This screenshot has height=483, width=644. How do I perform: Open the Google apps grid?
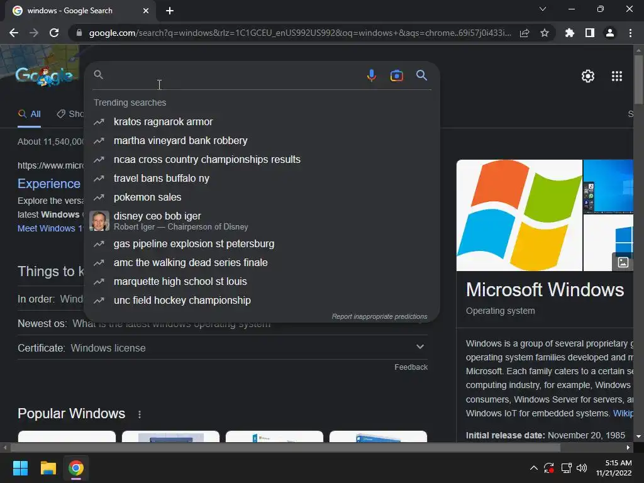pyautogui.click(x=617, y=76)
